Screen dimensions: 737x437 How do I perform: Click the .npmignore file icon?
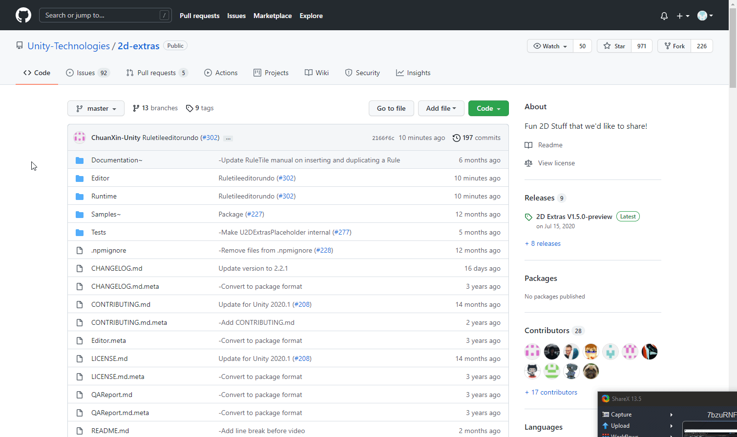80,250
